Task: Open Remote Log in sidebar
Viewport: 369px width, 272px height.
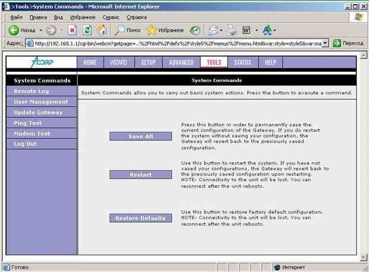Action: pos(42,91)
